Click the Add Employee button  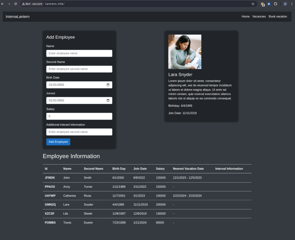point(58,142)
